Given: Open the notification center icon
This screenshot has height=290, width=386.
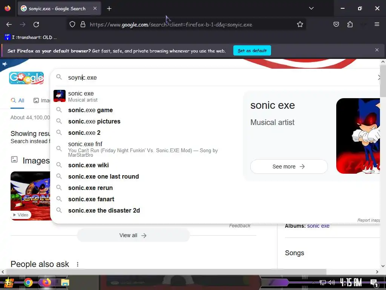Looking at the screenshot, I should [x=374, y=283].
